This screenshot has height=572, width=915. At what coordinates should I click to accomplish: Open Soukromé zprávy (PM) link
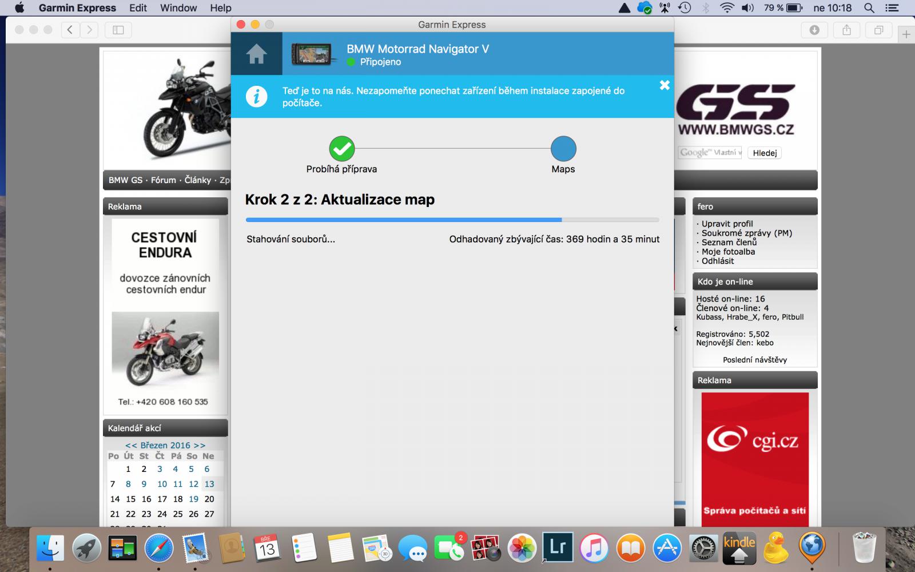746,233
